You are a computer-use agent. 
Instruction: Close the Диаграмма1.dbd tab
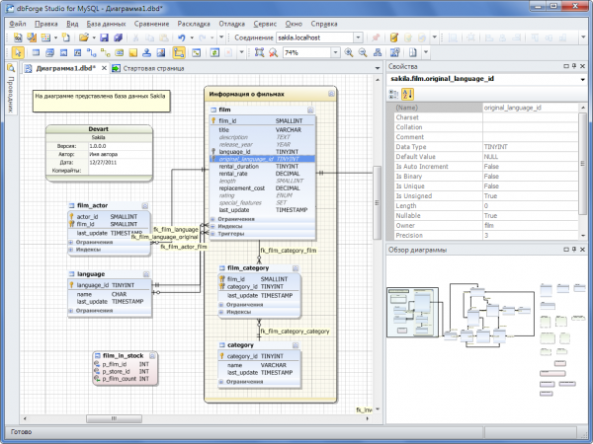pyautogui.click(x=104, y=68)
